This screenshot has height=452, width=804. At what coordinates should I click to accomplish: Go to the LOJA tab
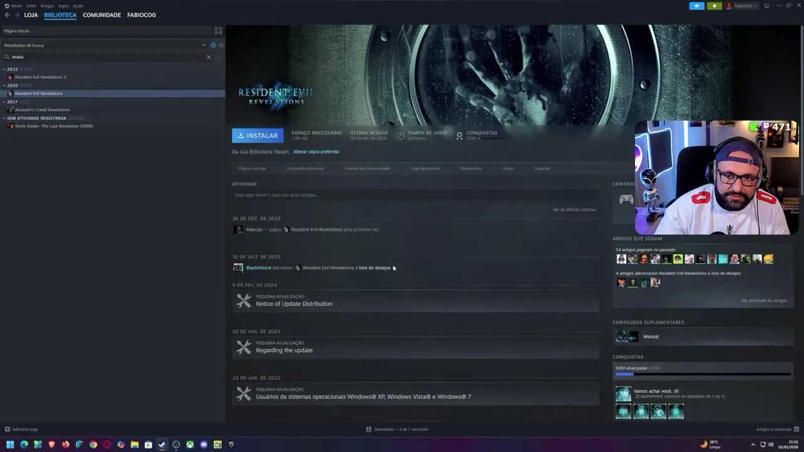(x=31, y=15)
